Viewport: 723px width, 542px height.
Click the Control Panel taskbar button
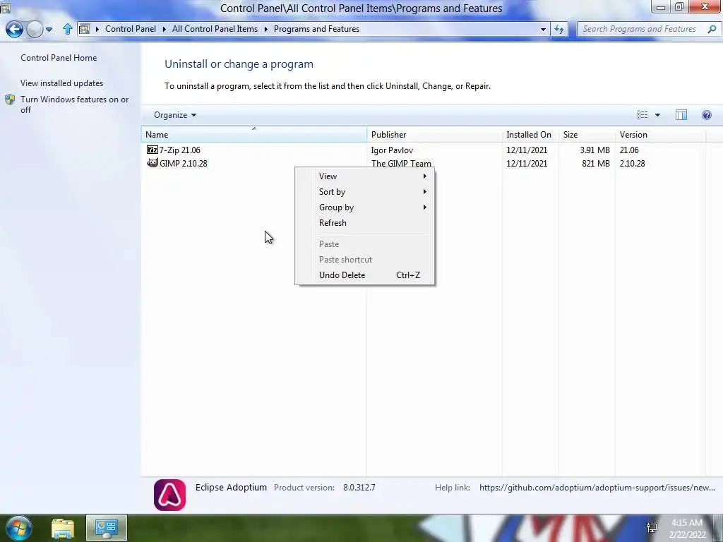pyautogui.click(x=107, y=529)
